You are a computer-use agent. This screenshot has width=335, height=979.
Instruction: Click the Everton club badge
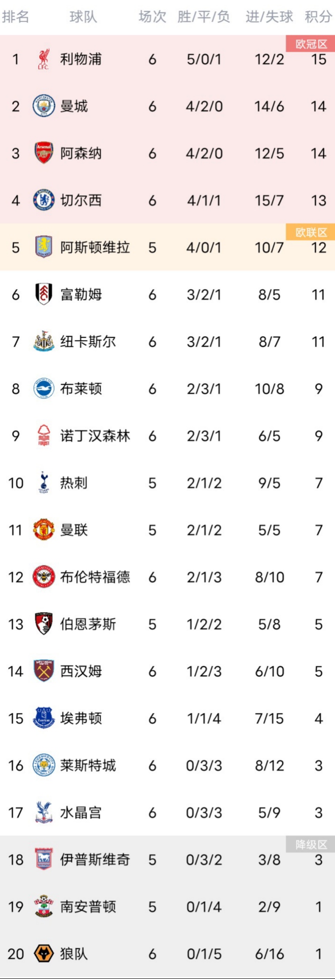point(43,718)
